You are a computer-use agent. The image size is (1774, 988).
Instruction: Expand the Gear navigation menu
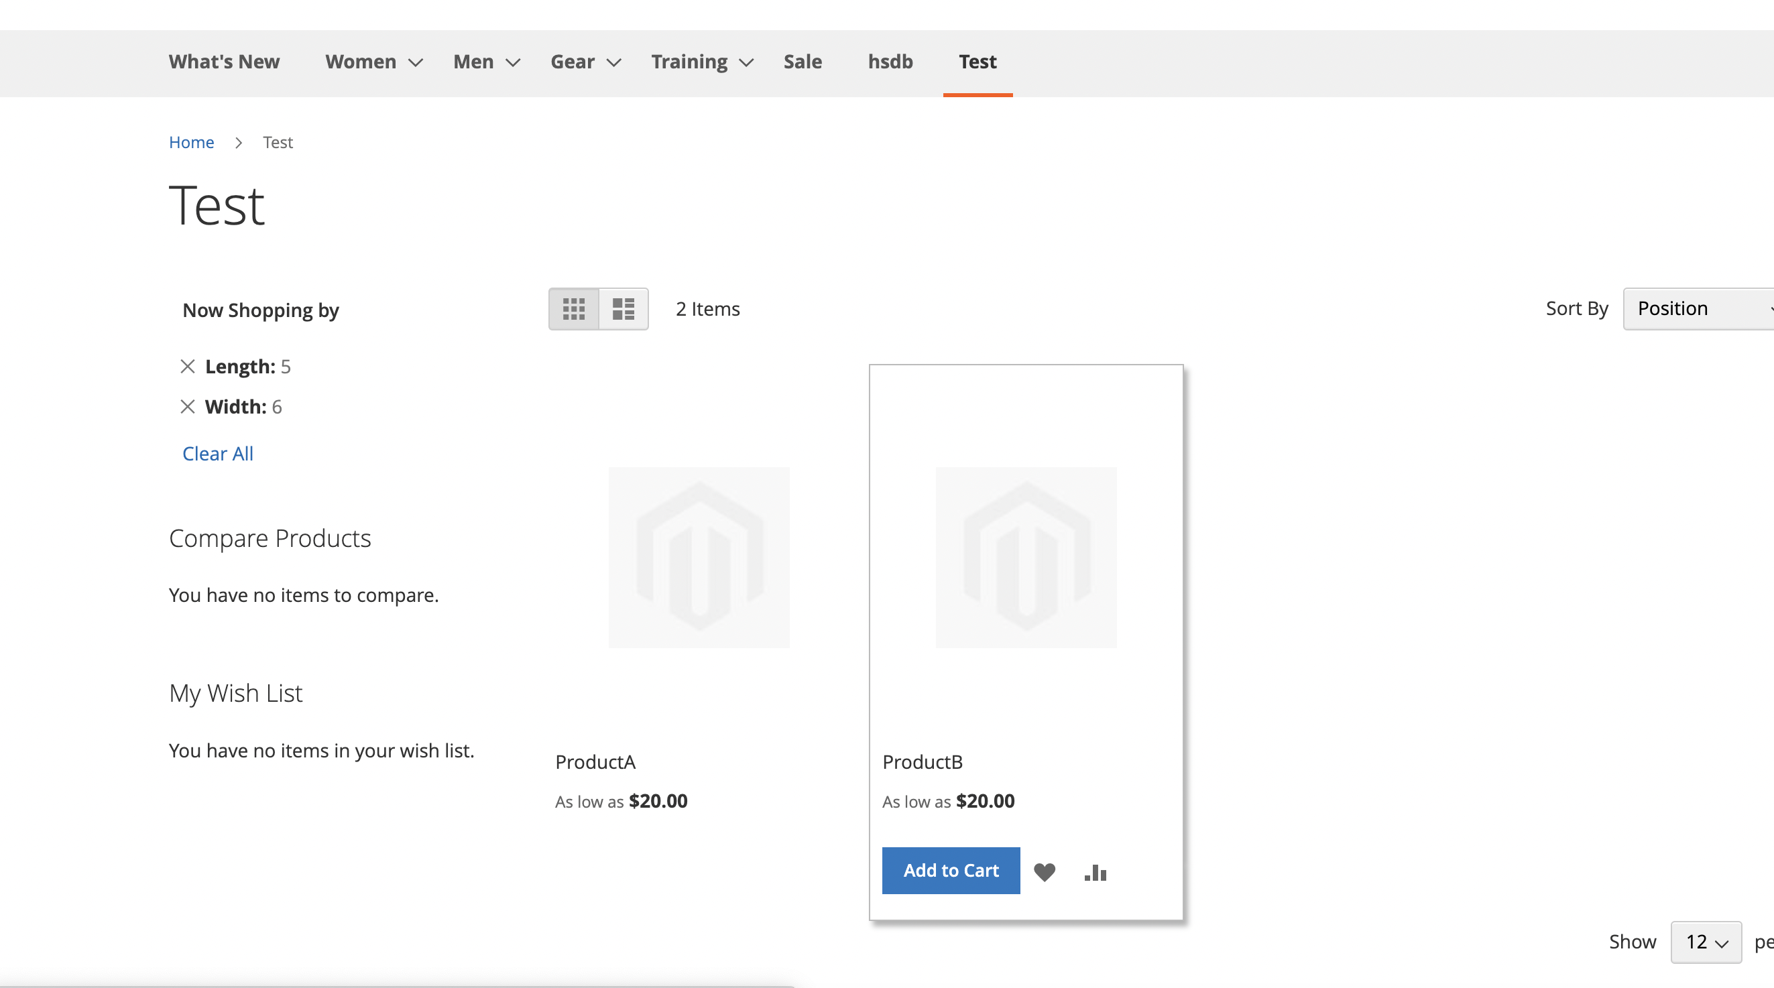[x=573, y=61]
